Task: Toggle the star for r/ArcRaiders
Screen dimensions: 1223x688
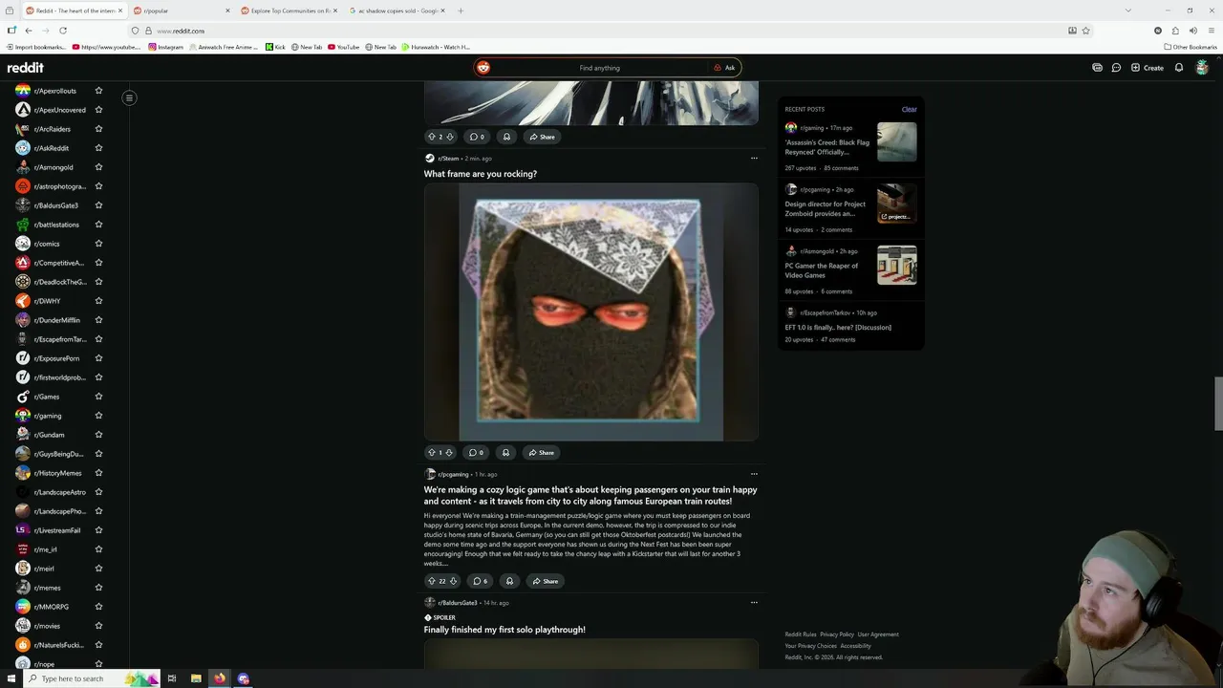Action: click(98, 129)
